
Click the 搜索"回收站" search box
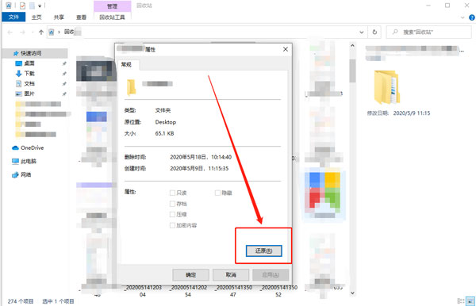pos(428,32)
